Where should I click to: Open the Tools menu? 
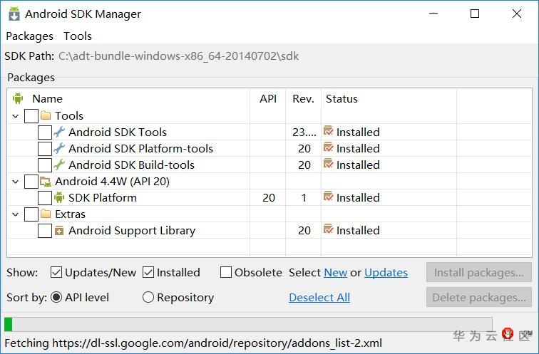[78, 36]
